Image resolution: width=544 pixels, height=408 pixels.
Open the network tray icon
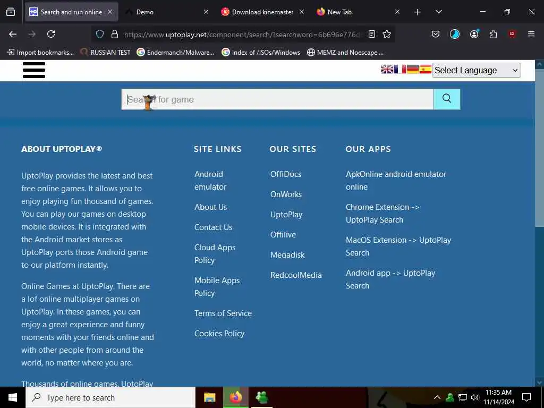463,397
